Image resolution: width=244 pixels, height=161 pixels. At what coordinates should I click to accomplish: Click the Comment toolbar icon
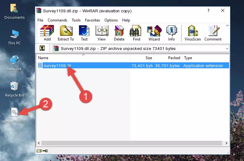(x=213, y=33)
